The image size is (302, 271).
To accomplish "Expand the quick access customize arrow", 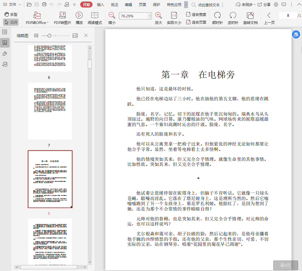I will tap(74, 4).
